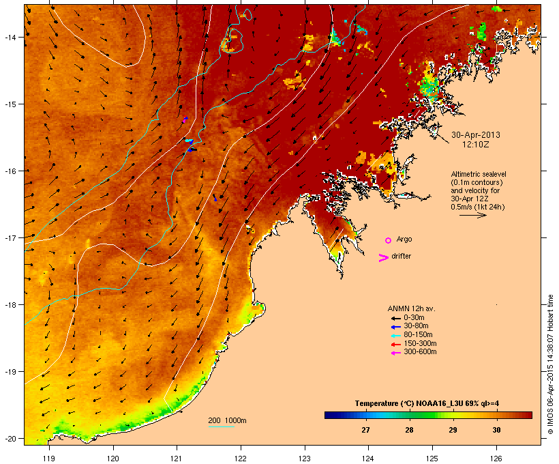Click the '150-300m' depth label
The height and width of the screenshot is (464, 559).
click(420, 343)
